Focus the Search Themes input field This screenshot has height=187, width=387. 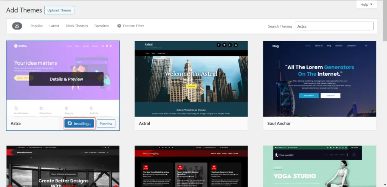[x=334, y=26]
